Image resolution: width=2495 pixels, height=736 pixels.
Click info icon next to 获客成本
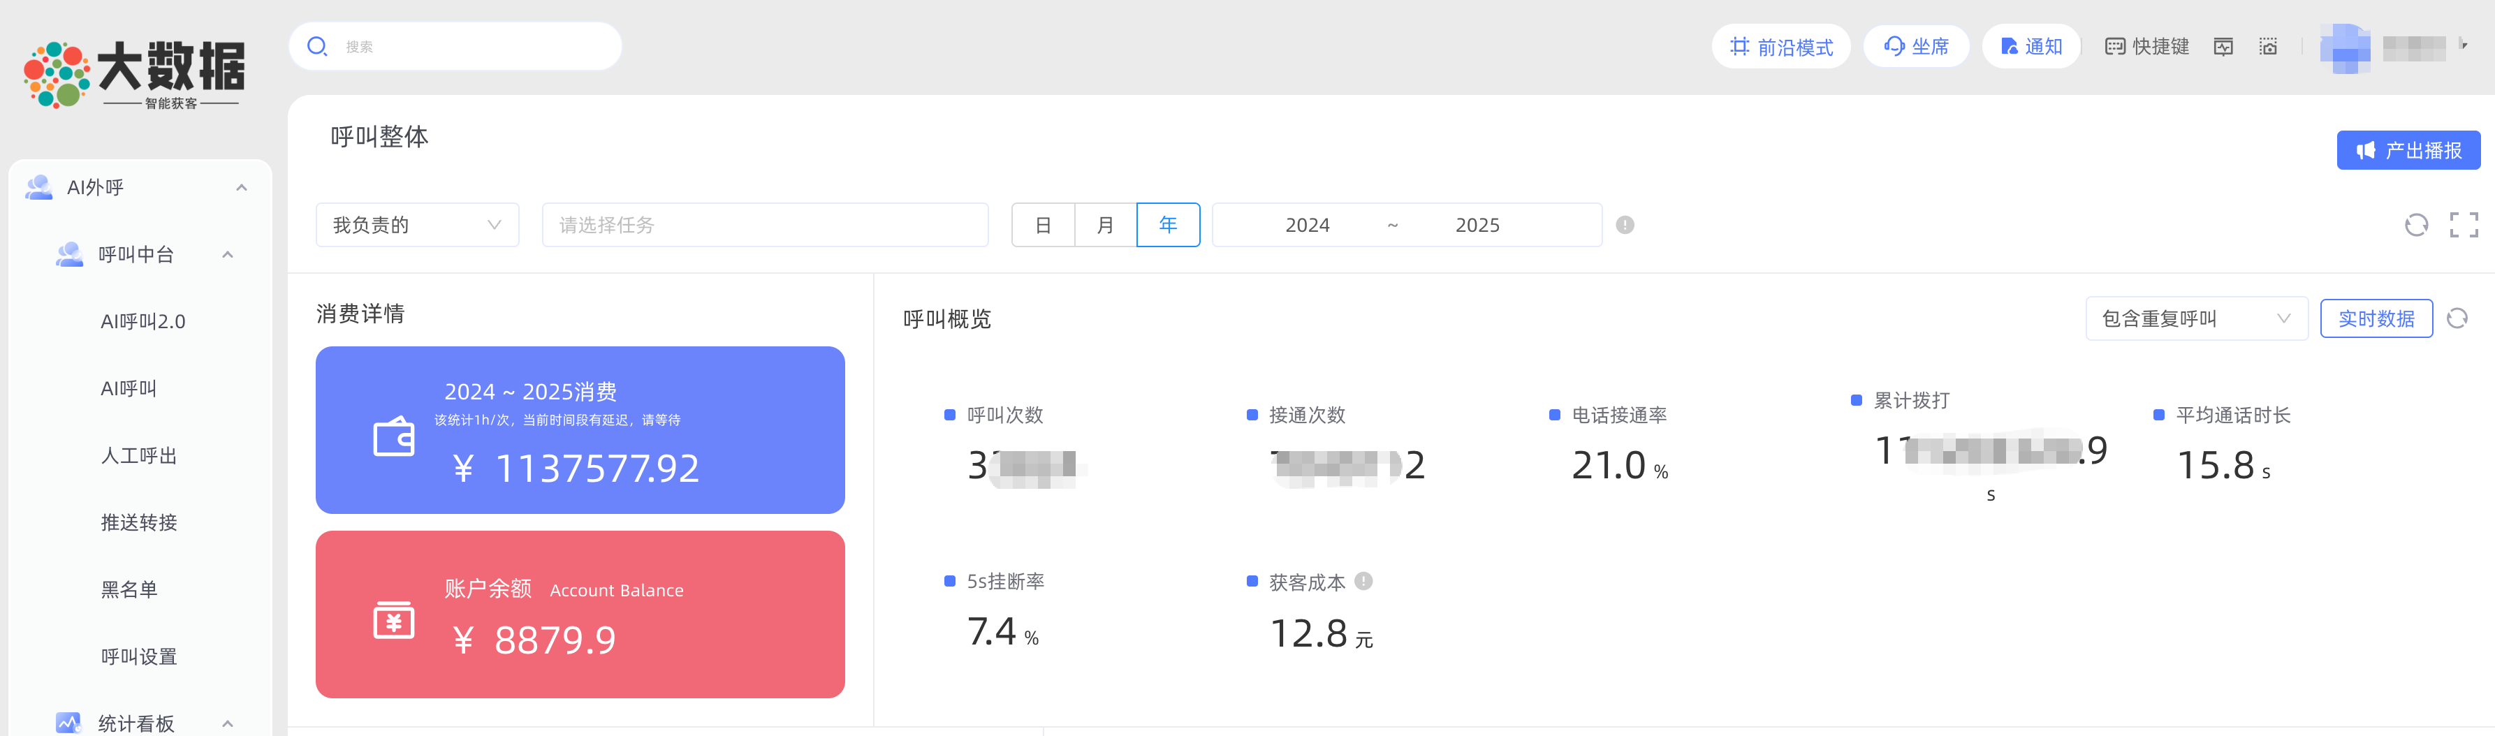(x=1363, y=581)
